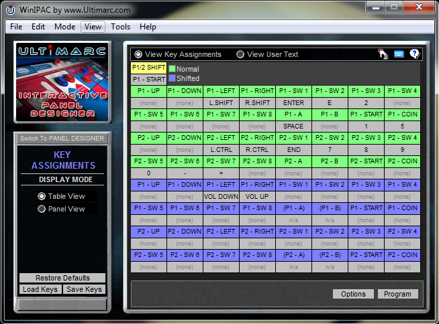Open the Mode menu
The width and height of the screenshot is (439, 324).
[65, 27]
